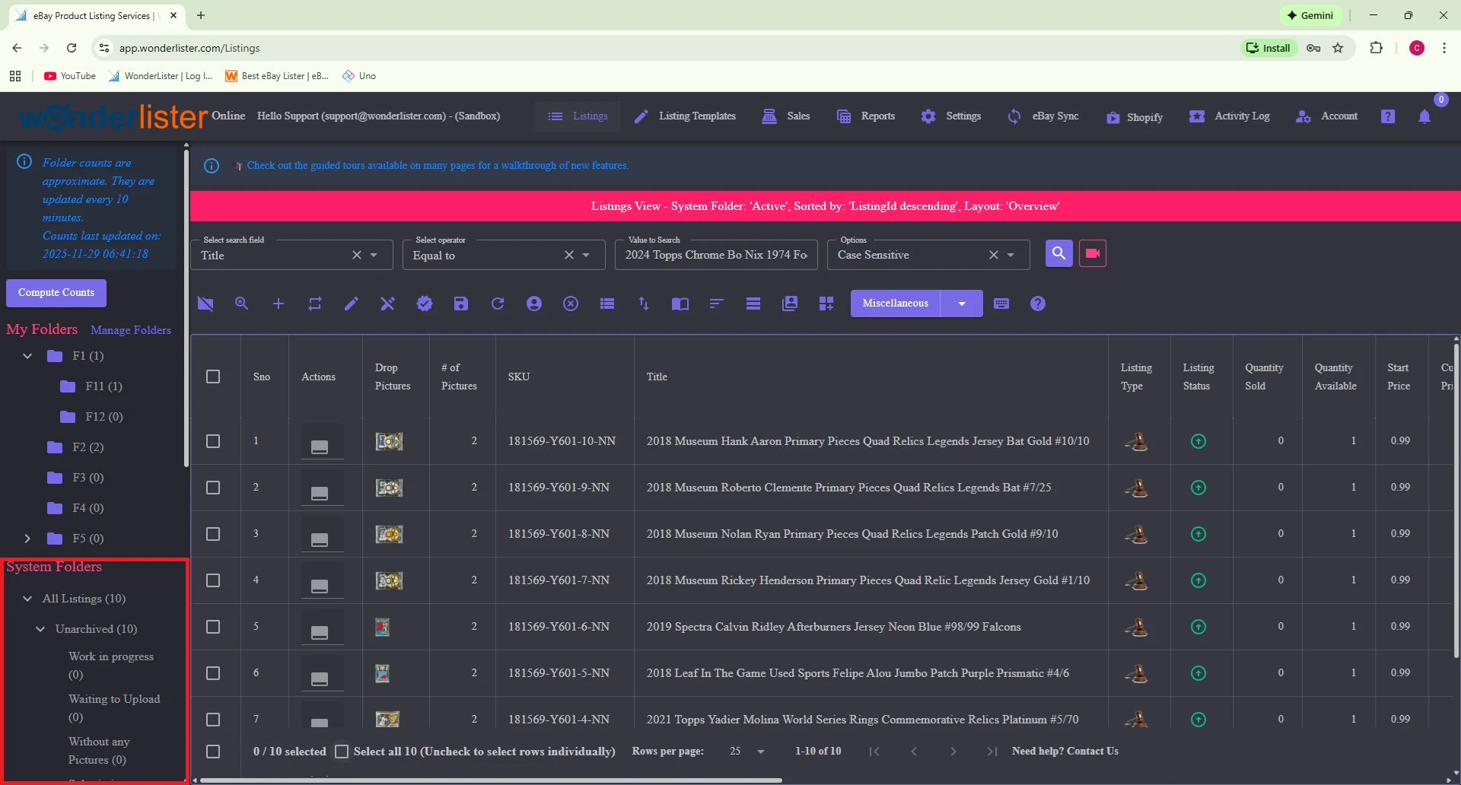Image resolution: width=1461 pixels, height=785 pixels.
Task: Open the Manage Folders link
Action: (x=130, y=329)
